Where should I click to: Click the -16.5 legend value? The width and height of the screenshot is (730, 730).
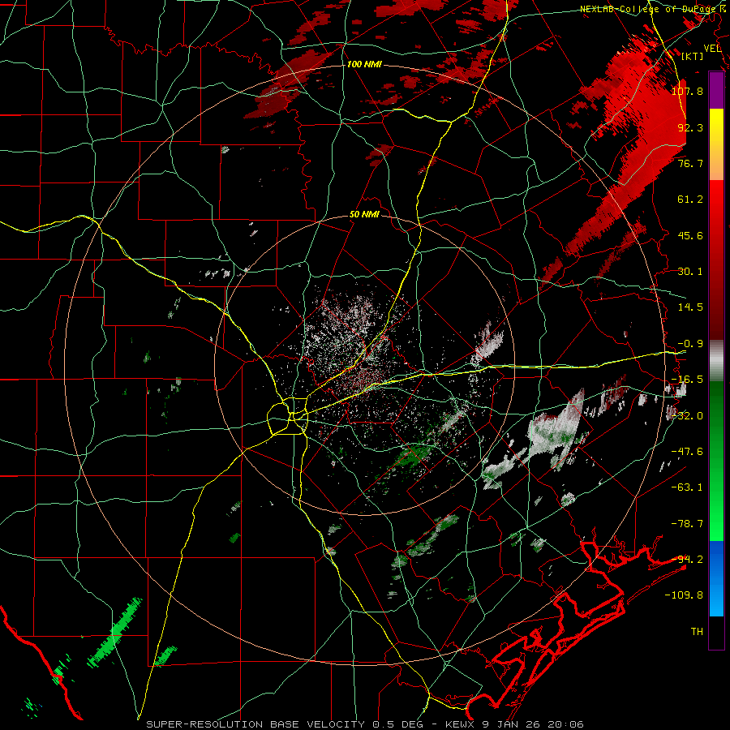click(687, 380)
